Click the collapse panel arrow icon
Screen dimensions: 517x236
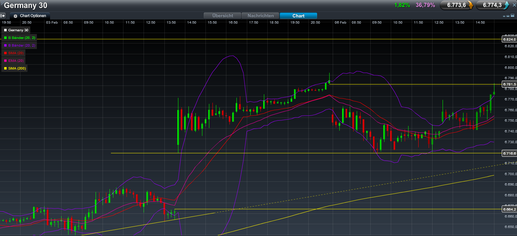3,16
